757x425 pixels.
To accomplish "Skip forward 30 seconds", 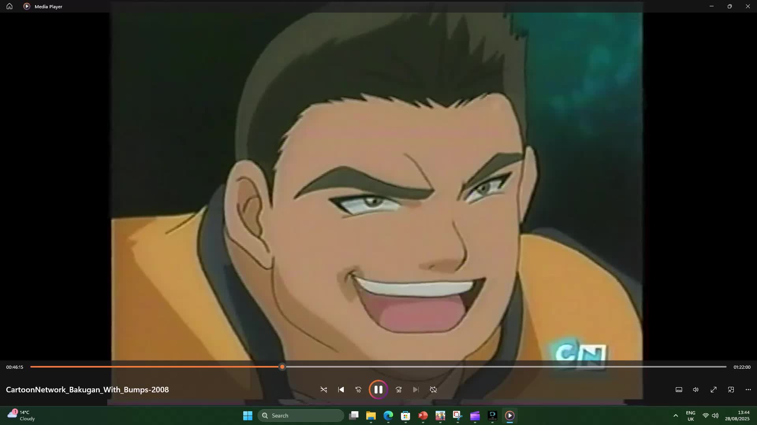I will 399,390.
